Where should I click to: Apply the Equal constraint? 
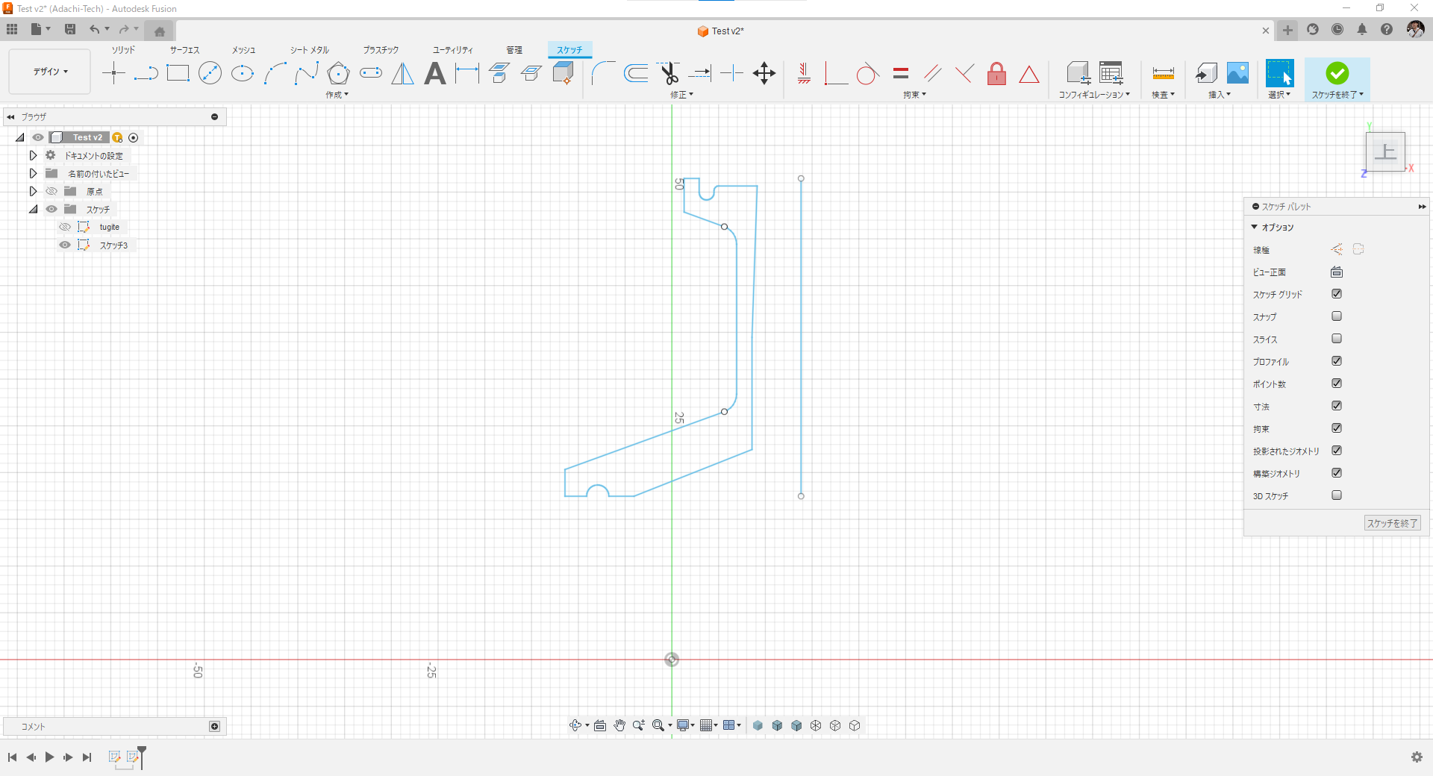click(x=901, y=73)
